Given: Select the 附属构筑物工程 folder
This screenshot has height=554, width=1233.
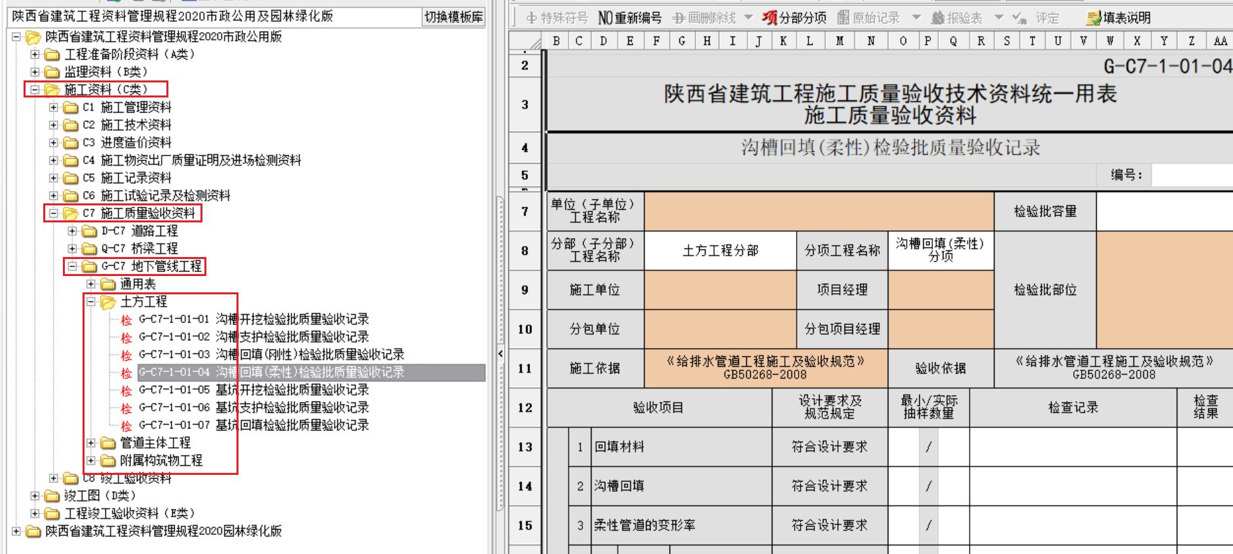Looking at the screenshot, I should (161, 460).
